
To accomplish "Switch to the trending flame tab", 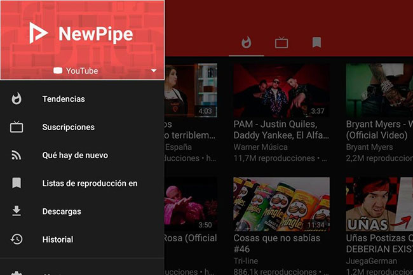I will coord(247,43).
